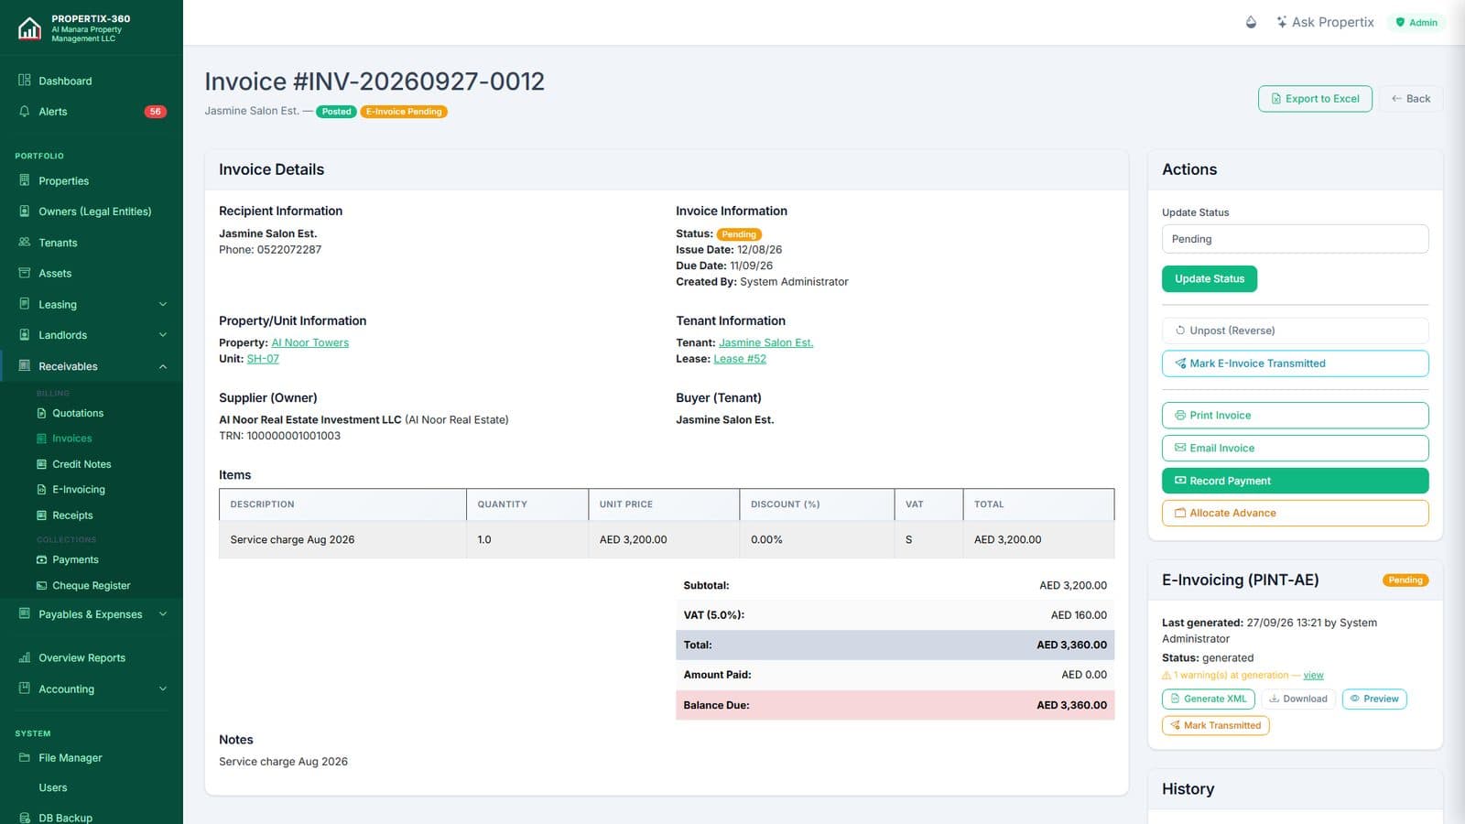Click the Propertix-360 house logo icon
Viewport: 1465px width, 824px height.
click(x=29, y=28)
